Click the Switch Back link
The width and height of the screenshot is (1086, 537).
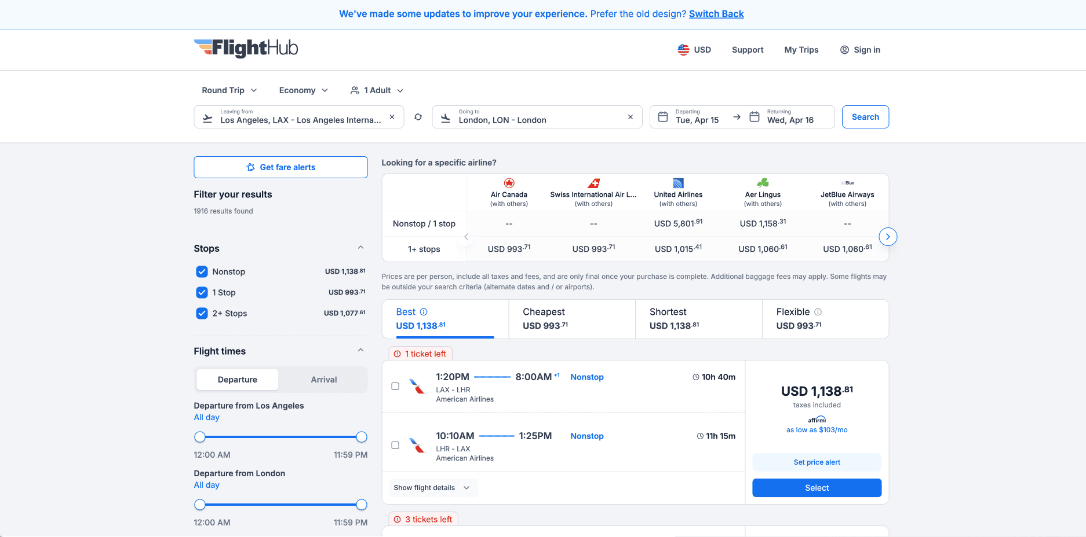716,14
